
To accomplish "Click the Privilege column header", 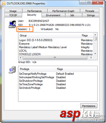I will [x=37, y=69].
